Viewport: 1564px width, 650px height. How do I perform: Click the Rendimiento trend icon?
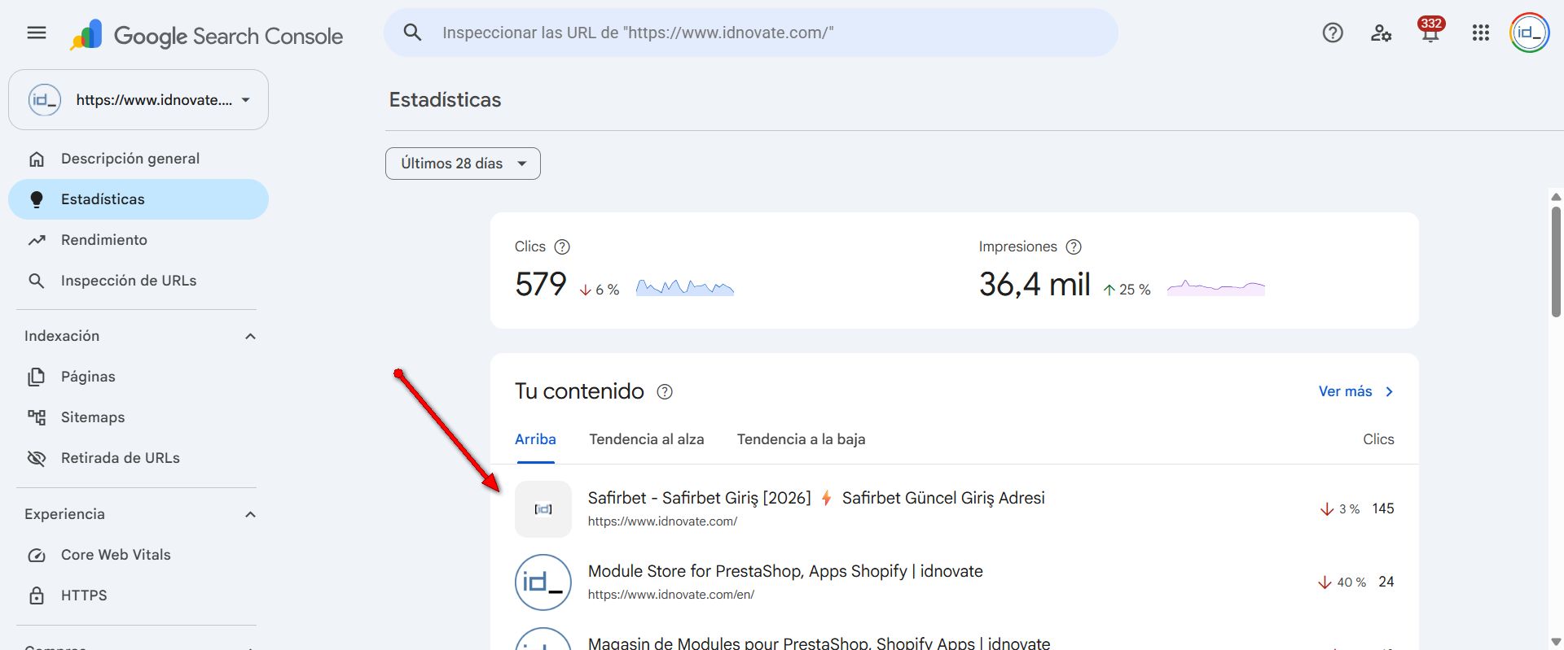tap(37, 241)
